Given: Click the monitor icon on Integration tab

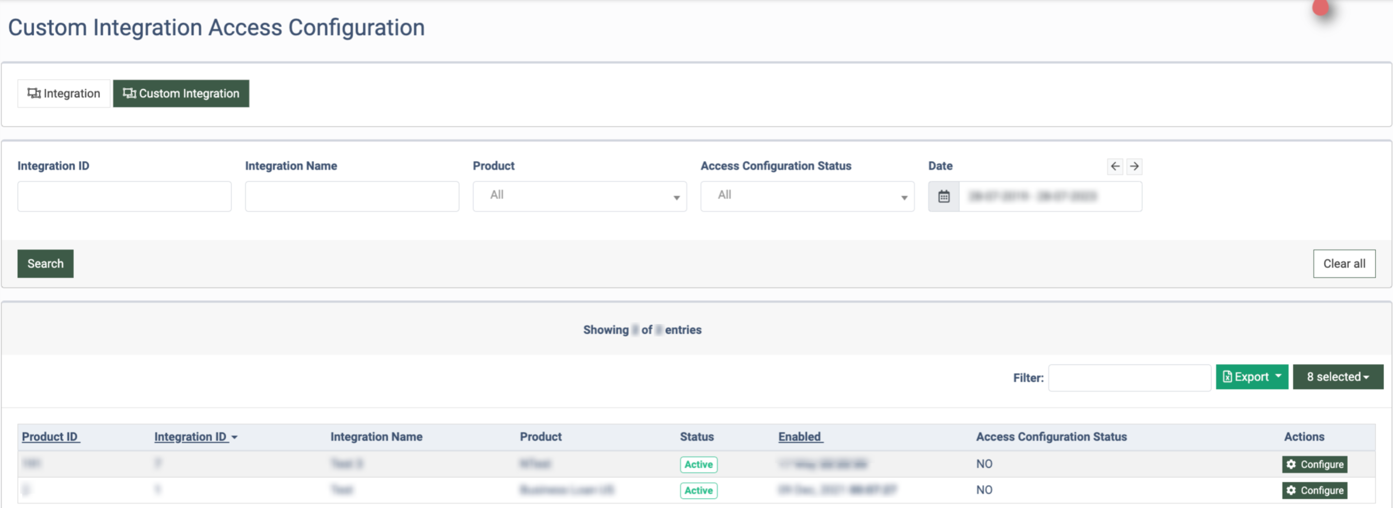Looking at the screenshot, I should 34,93.
